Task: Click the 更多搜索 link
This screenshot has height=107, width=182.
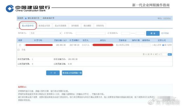Action: coord(165,33)
